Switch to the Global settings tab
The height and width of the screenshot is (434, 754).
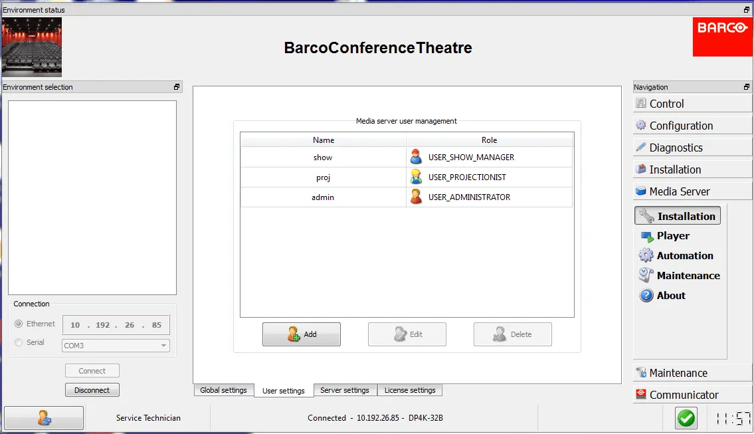pos(223,390)
